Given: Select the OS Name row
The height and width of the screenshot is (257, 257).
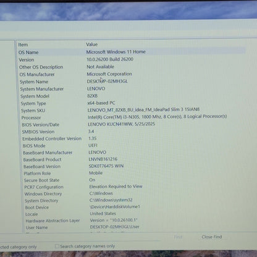Looking at the screenshot, I should [x=132, y=52].
